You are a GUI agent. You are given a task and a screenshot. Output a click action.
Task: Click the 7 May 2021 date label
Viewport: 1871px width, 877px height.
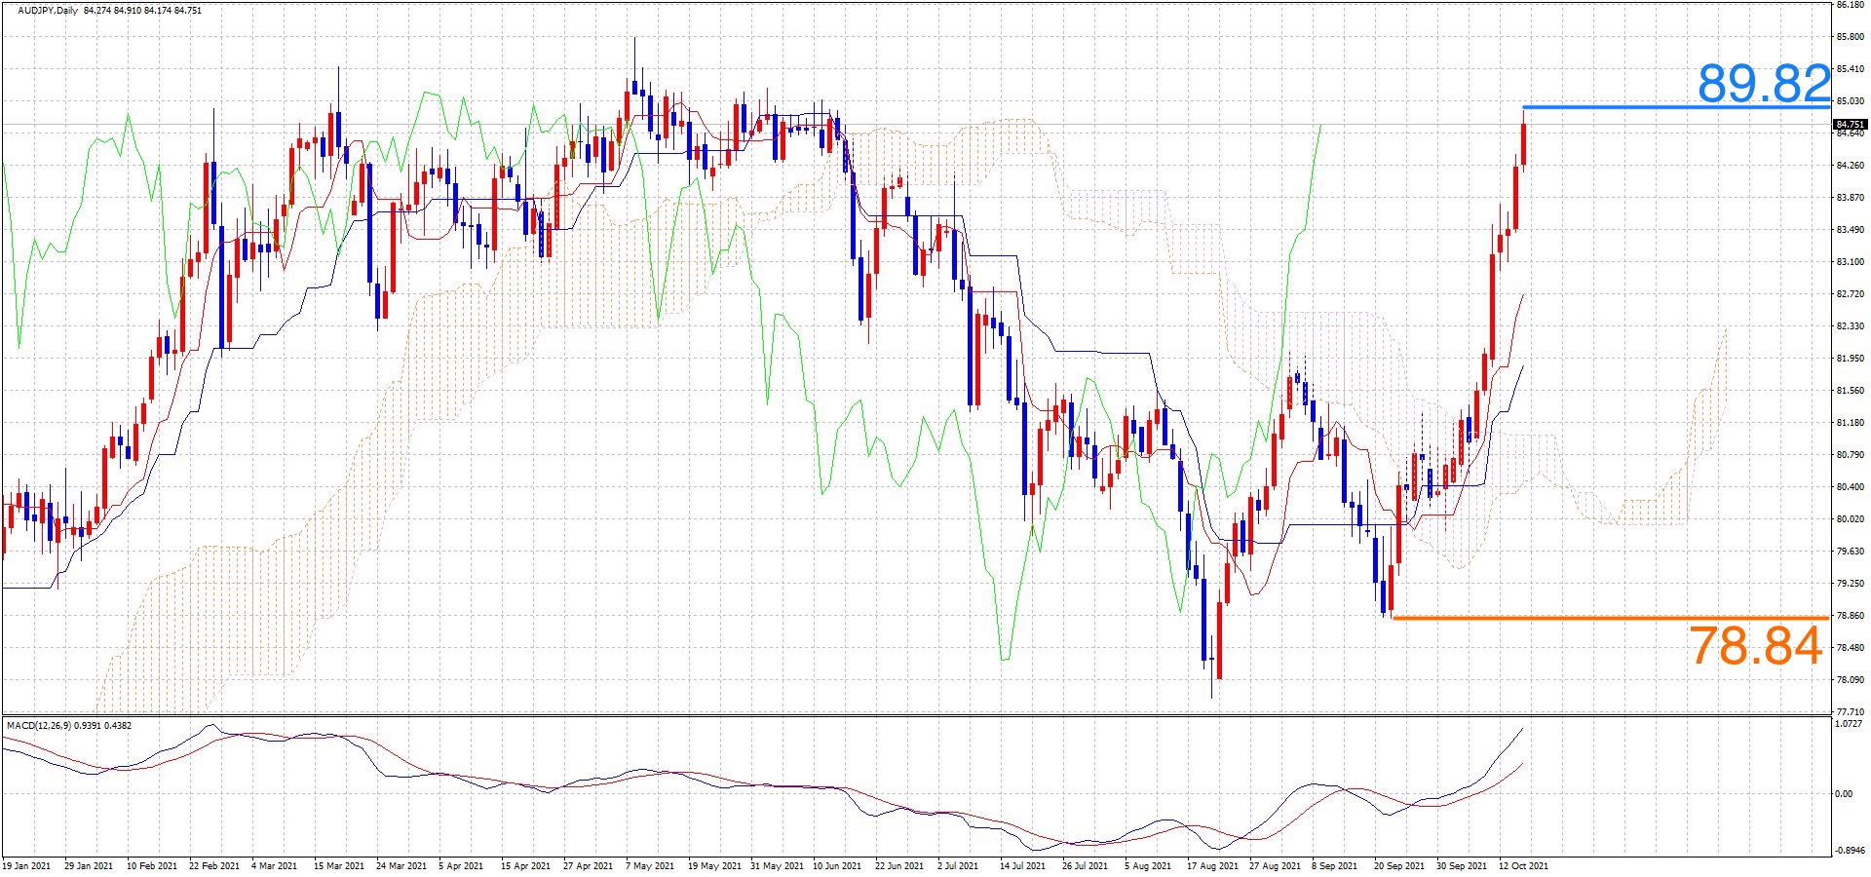pos(650,865)
